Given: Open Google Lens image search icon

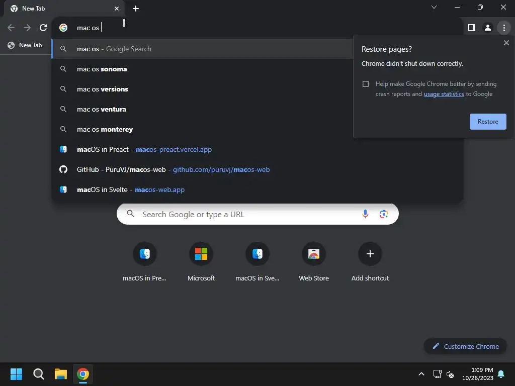Looking at the screenshot, I should coord(384,214).
